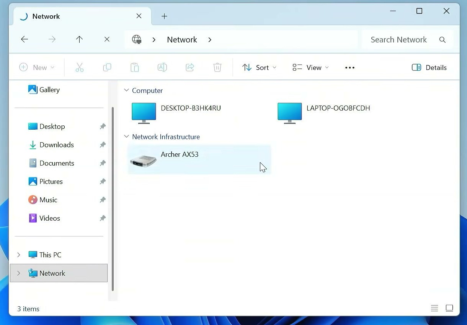Click the Delete trash can icon
The width and height of the screenshot is (467, 325).
pos(217,68)
